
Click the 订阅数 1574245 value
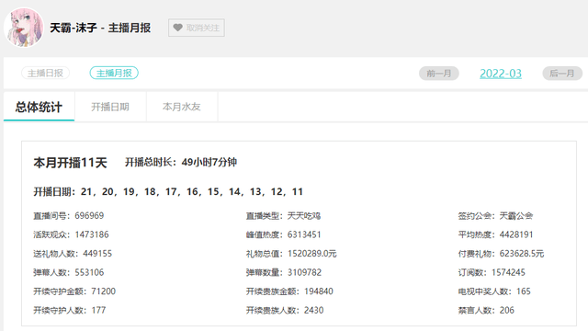[x=508, y=272]
